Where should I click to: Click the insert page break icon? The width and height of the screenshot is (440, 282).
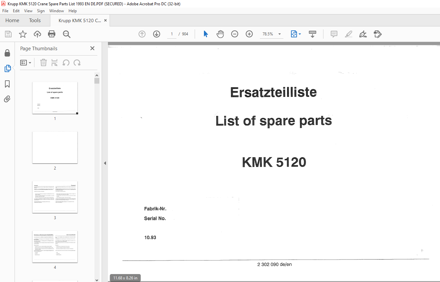55,62
